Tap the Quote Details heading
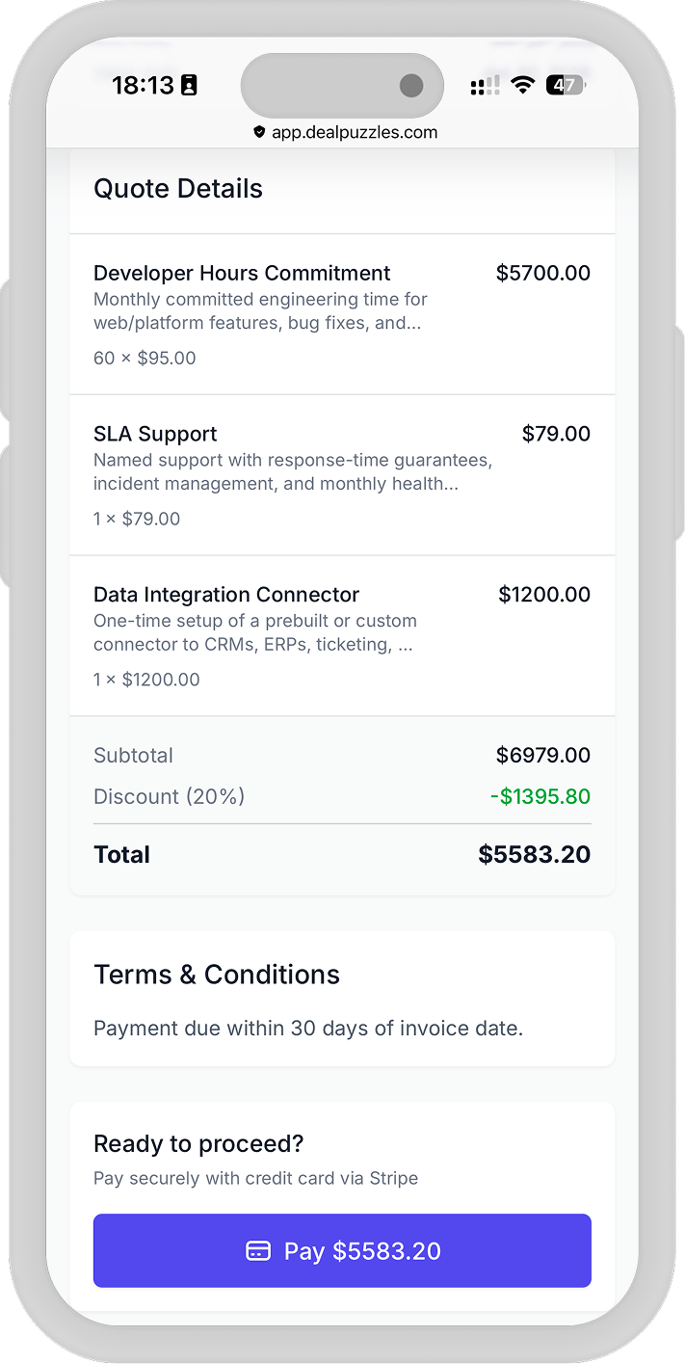This screenshot has width=685, height=1364. click(x=178, y=189)
